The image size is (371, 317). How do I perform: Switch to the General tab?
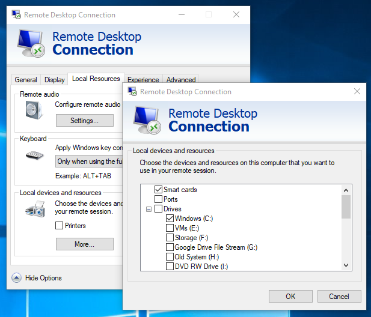click(26, 80)
